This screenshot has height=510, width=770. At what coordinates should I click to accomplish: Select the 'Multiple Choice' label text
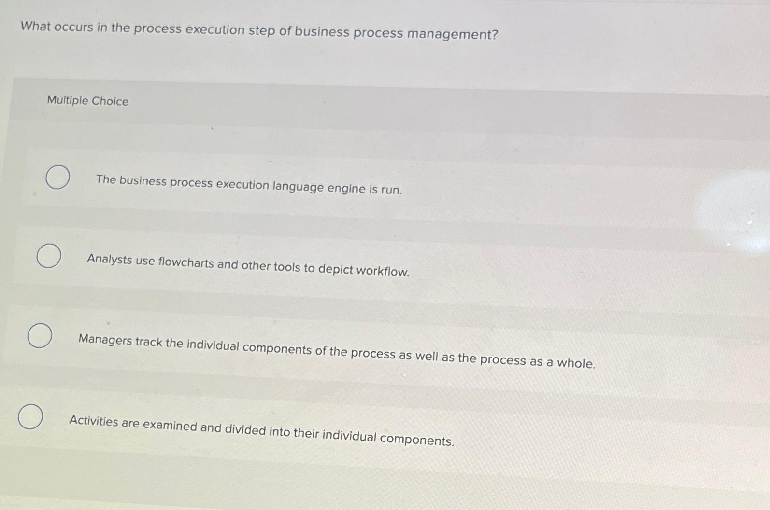pos(87,101)
